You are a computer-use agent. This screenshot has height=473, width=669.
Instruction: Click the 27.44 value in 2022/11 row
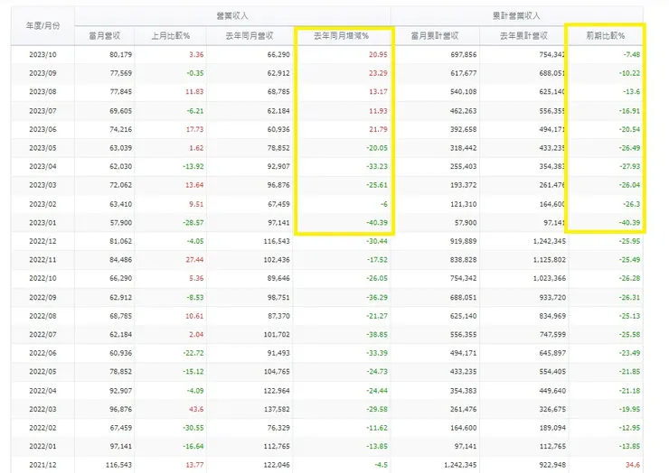[x=194, y=259]
